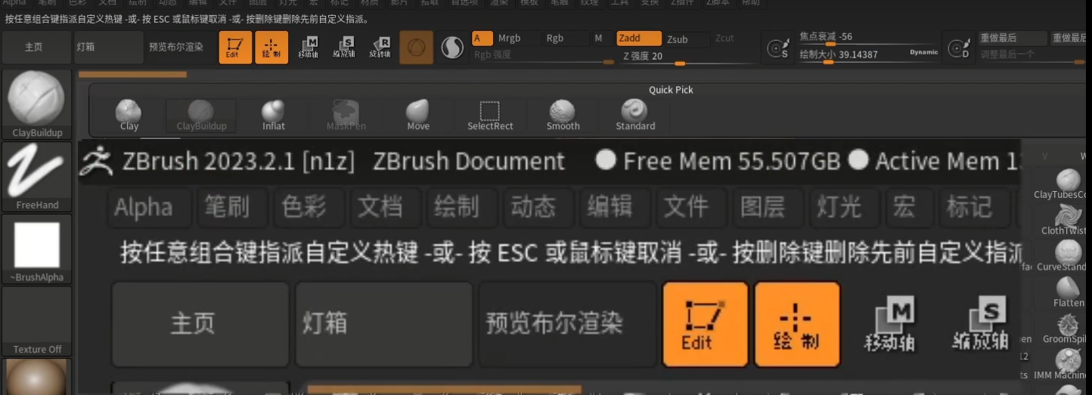Select the SelectRect brush in Quick Pick
The width and height of the screenshot is (1092, 395).
(490, 116)
